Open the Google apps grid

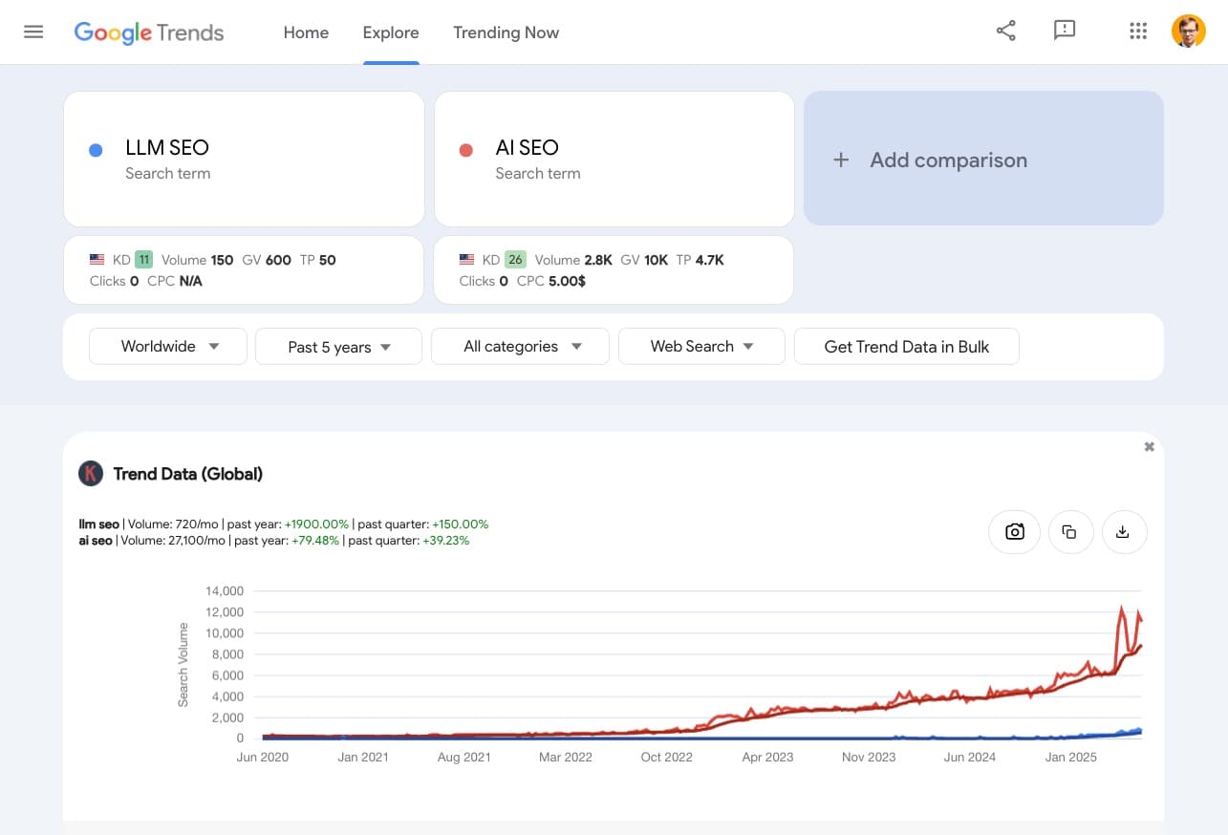[x=1137, y=32]
